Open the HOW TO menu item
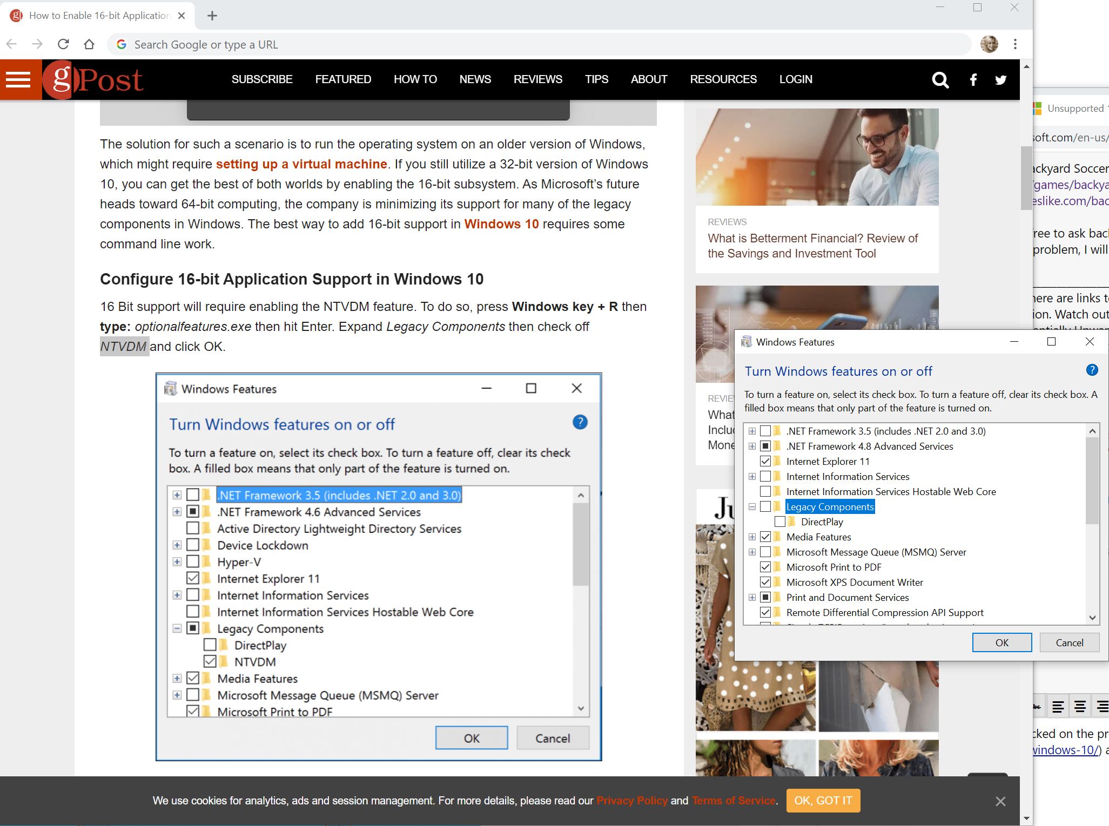 [415, 79]
